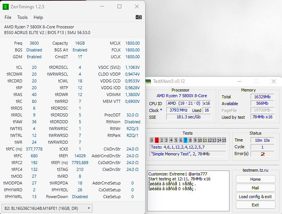Click the tRC value 80
Image resolution: width=282 pixels, height=214 pixels.
34,101
